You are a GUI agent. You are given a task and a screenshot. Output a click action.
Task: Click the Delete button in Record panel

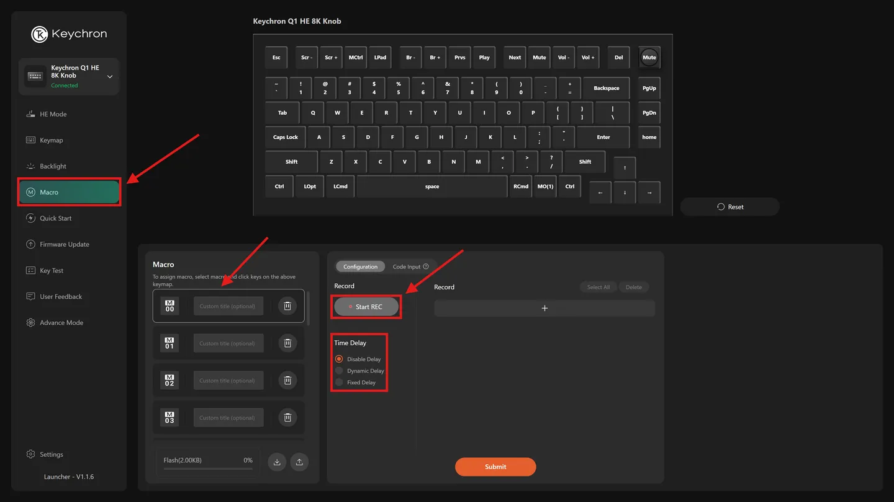(x=634, y=287)
